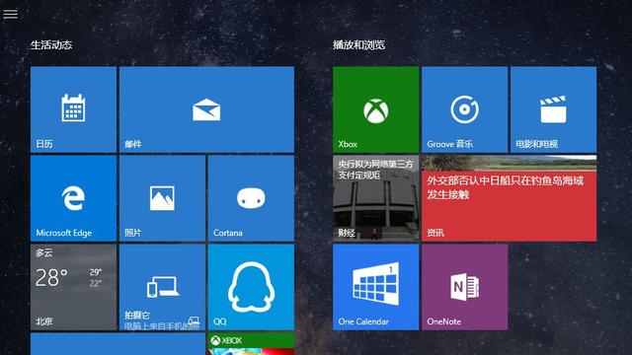This screenshot has height=355, width=632.
Task: Open the 拍摄它 phone companion tile
Action: pos(162,287)
